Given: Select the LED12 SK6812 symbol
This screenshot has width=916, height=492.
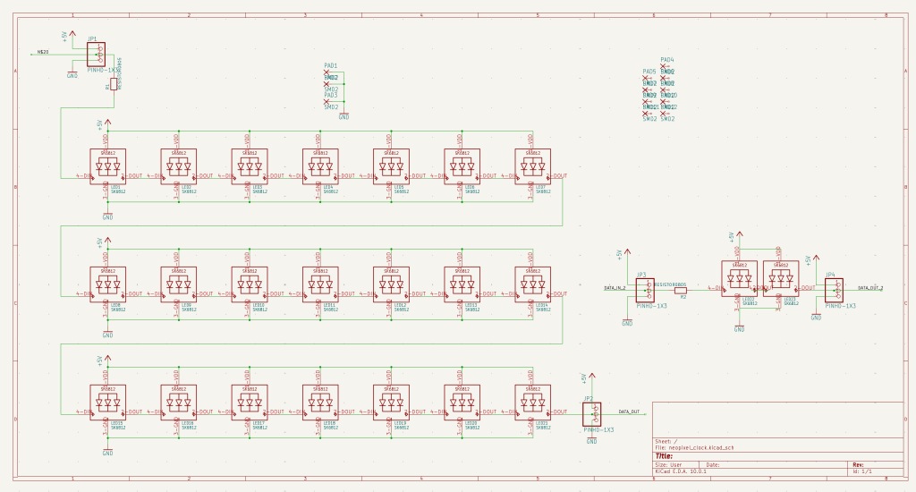Looking at the screenshot, I should point(392,285).
